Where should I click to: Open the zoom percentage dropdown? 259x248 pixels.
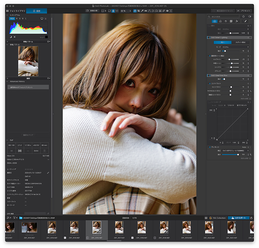pyautogui.click(x=130, y=11)
